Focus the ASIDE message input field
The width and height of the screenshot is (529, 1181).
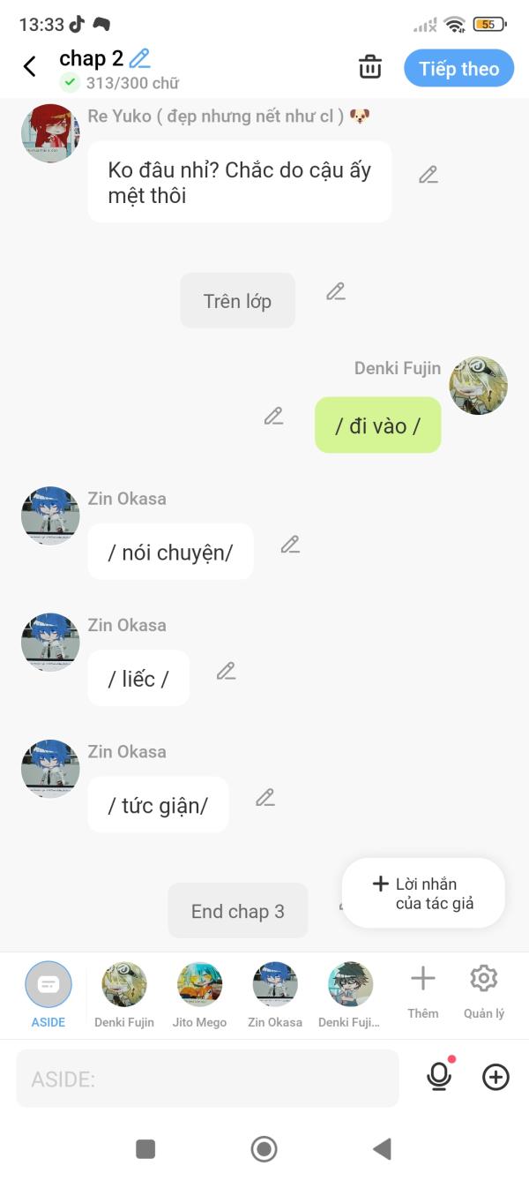207,1078
